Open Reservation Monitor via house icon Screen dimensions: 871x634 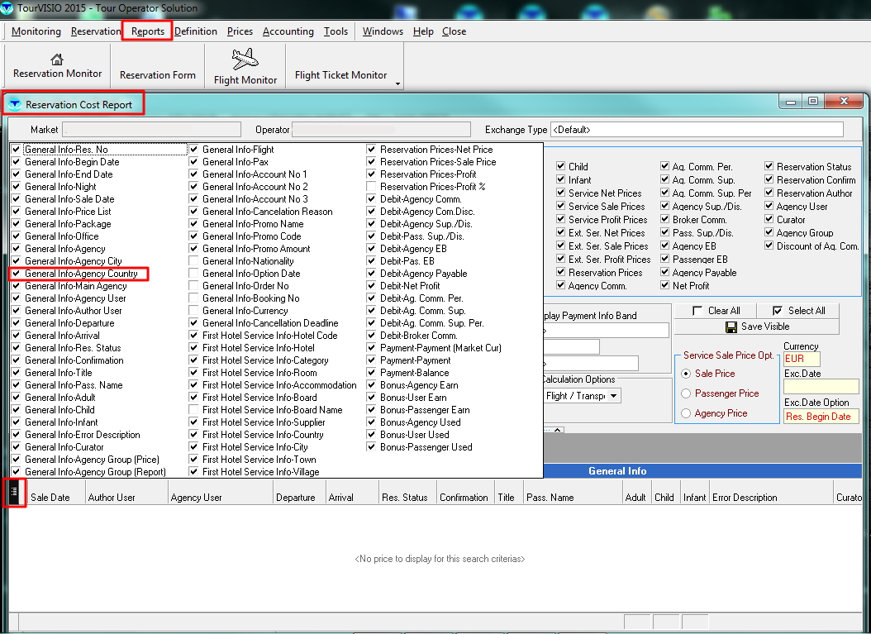(57, 60)
